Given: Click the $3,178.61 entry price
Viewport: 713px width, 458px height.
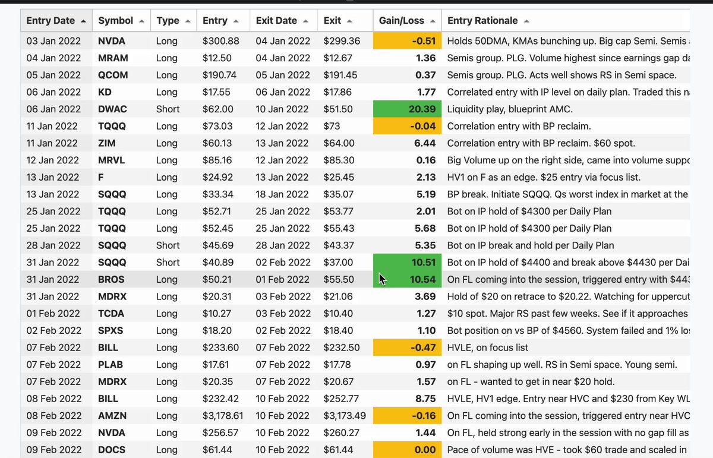Looking at the screenshot, I should [223, 416].
